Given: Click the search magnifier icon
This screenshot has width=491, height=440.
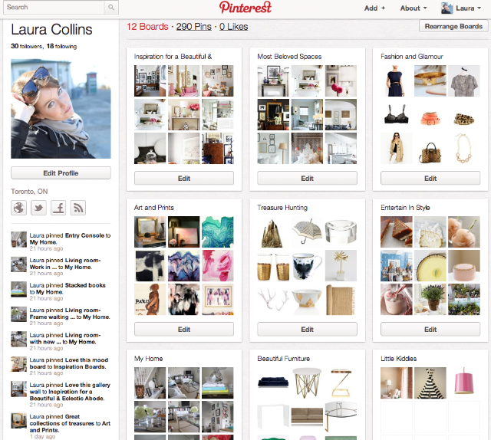Looking at the screenshot, I should 111,7.
